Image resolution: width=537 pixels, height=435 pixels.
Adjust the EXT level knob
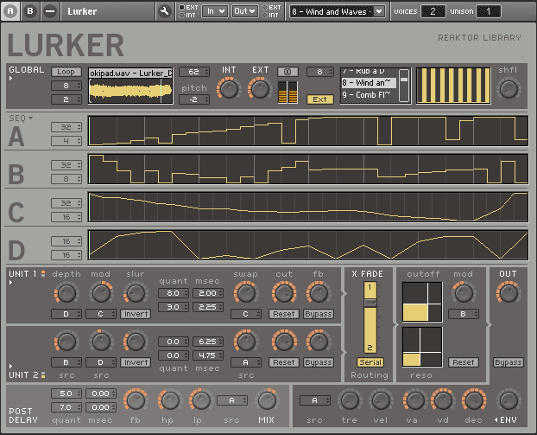(x=260, y=89)
